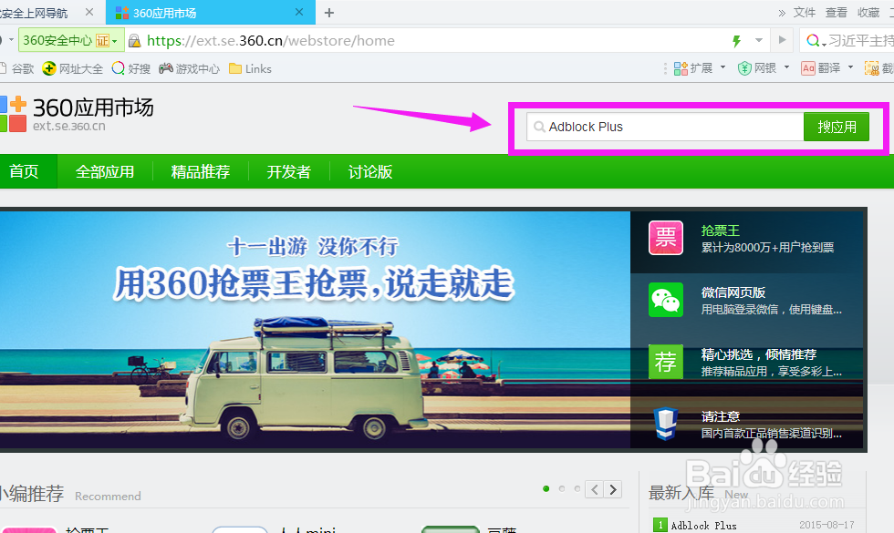Click the 抢票王 ticket icon

665,238
